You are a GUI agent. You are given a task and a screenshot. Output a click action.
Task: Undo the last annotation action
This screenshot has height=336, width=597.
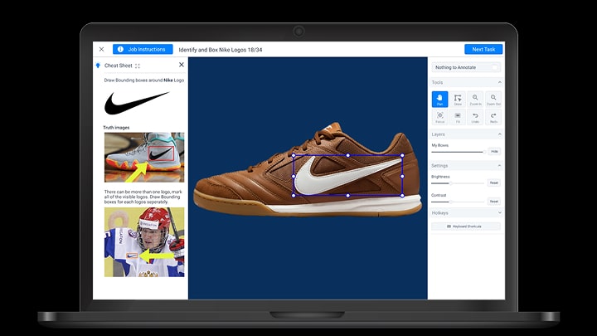click(475, 118)
